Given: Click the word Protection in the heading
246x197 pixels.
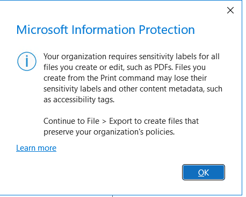Looking at the screenshot, I should pyautogui.click(x=167, y=30).
